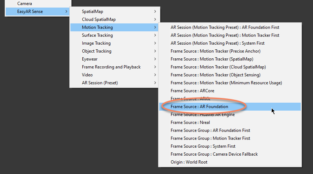Image resolution: width=313 pixels, height=174 pixels.
Task: Expand arrow next to Video
Action: [x=155, y=75]
